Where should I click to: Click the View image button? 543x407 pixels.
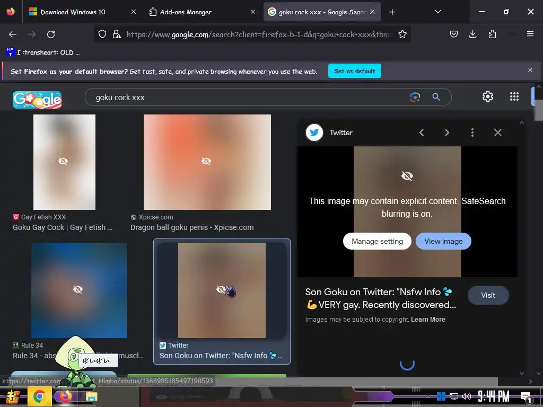point(443,241)
